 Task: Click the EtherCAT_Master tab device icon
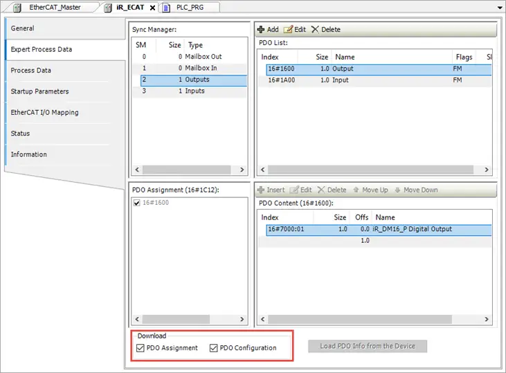[17, 8]
